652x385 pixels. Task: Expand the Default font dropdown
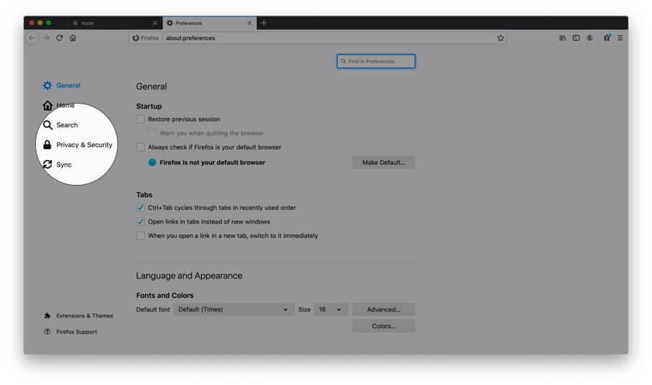[x=234, y=309]
